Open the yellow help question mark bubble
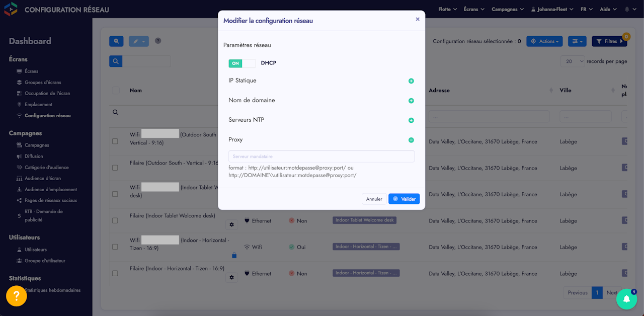The width and height of the screenshot is (644, 316). [17, 296]
